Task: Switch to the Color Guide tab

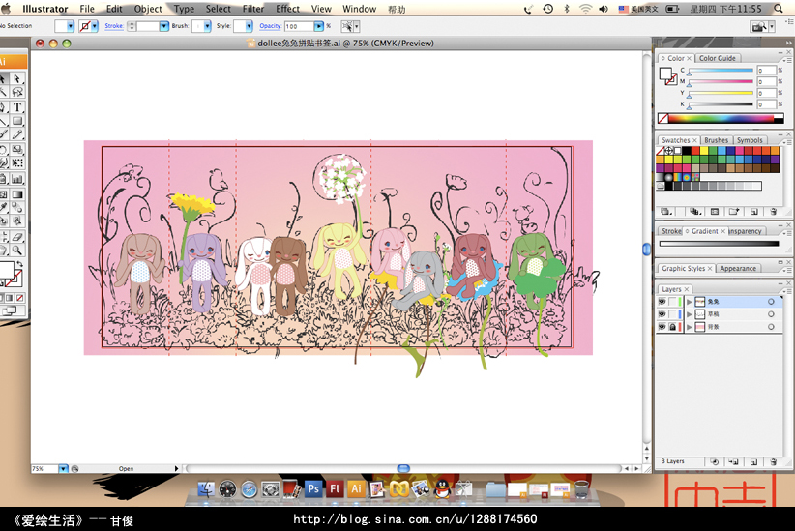Action: (x=717, y=58)
